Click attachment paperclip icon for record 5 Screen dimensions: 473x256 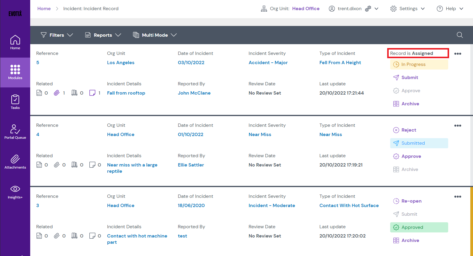pos(57,93)
